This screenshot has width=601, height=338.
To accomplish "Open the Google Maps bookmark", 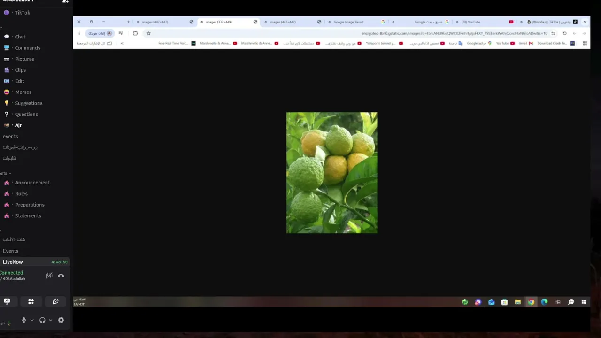I will pyautogui.click(x=479, y=43).
